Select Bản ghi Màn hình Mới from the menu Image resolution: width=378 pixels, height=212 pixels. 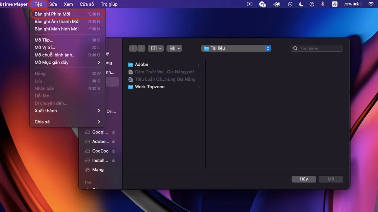pos(56,29)
